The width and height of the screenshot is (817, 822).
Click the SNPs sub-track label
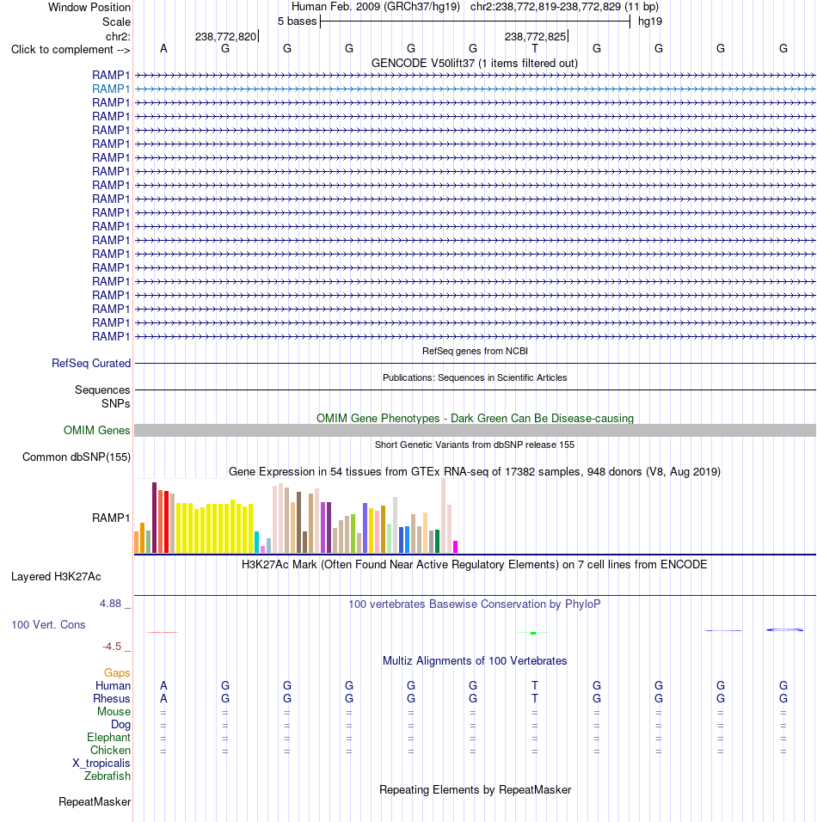point(116,403)
